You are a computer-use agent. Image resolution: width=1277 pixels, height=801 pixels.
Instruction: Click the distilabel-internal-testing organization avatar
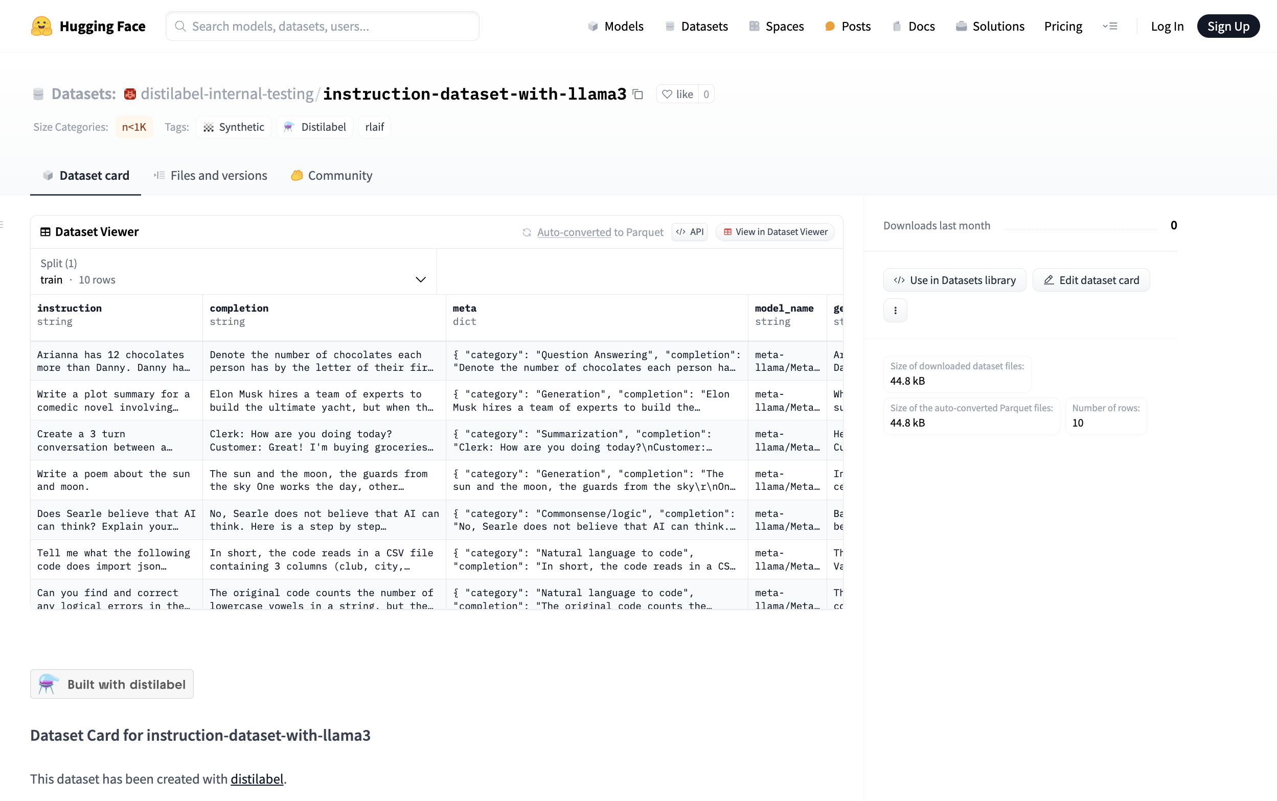click(x=130, y=95)
